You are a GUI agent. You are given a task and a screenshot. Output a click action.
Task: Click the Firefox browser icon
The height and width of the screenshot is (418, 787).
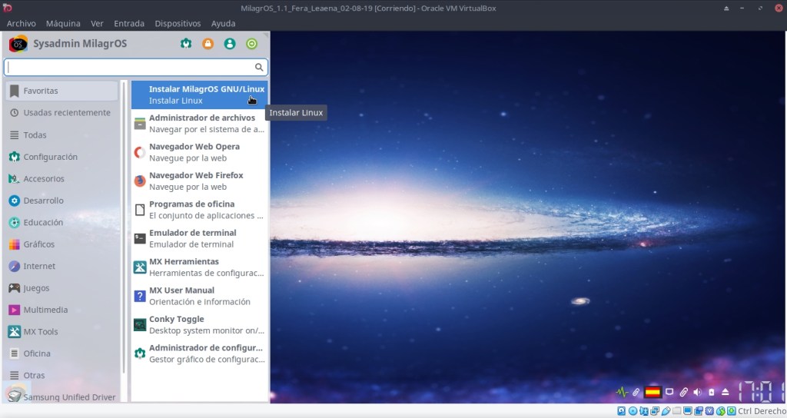pyautogui.click(x=140, y=181)
